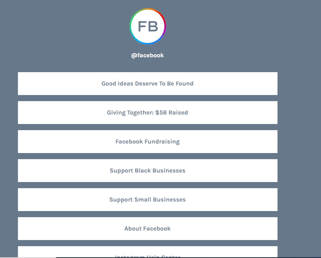The width and height of the screenshot is (321, 258).
Task: Open Good Ideas Deserve To Be Found
Action: tap(147, 84)
